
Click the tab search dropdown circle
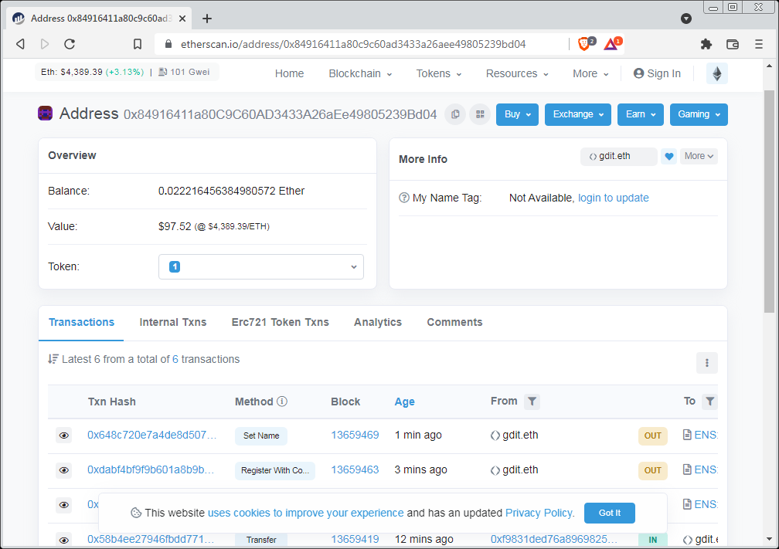coord(686,19)
